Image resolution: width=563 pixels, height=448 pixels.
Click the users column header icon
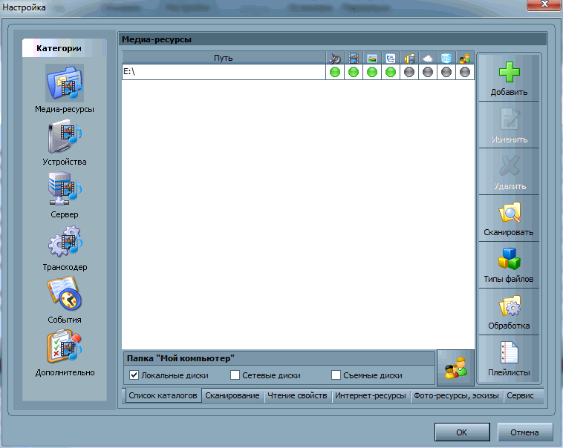[x=465, y=58]
